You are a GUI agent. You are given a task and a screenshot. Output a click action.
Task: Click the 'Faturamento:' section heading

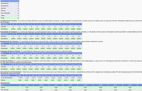pos(5,83)
